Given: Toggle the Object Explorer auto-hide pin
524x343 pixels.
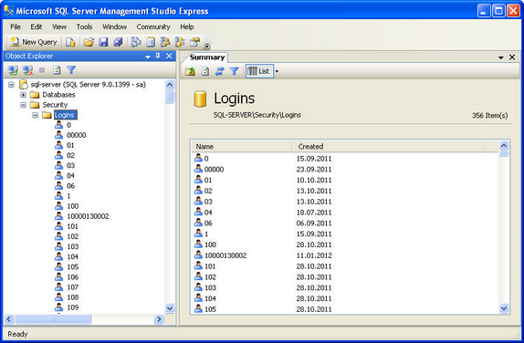Looking at the screenshot, I should pyautogui.click(x=158, y=57).
